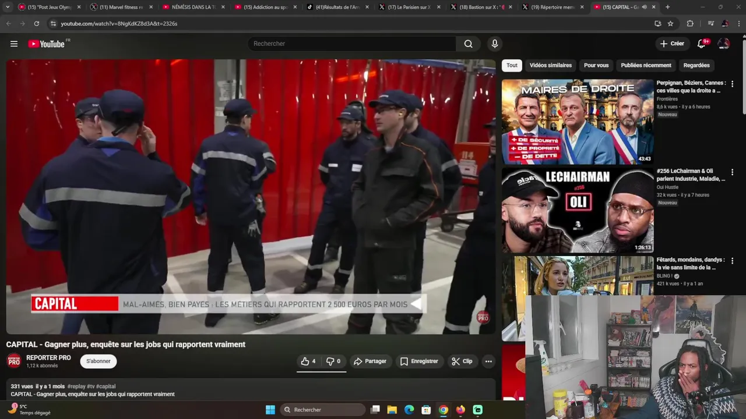746x419 pixels.
Task: Select the Vidéos similaires chip
Action: (551, 65)
